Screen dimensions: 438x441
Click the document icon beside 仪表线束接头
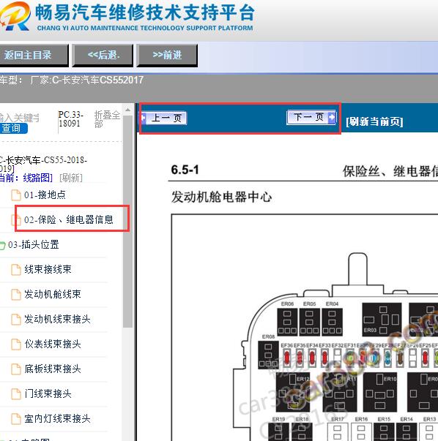(16, 344)
